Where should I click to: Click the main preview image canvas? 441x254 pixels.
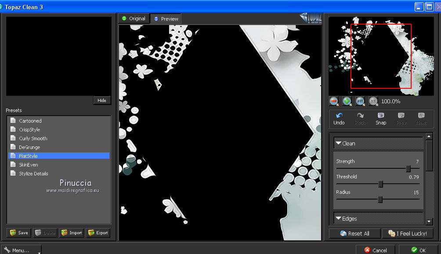click(x=220, y=132)
